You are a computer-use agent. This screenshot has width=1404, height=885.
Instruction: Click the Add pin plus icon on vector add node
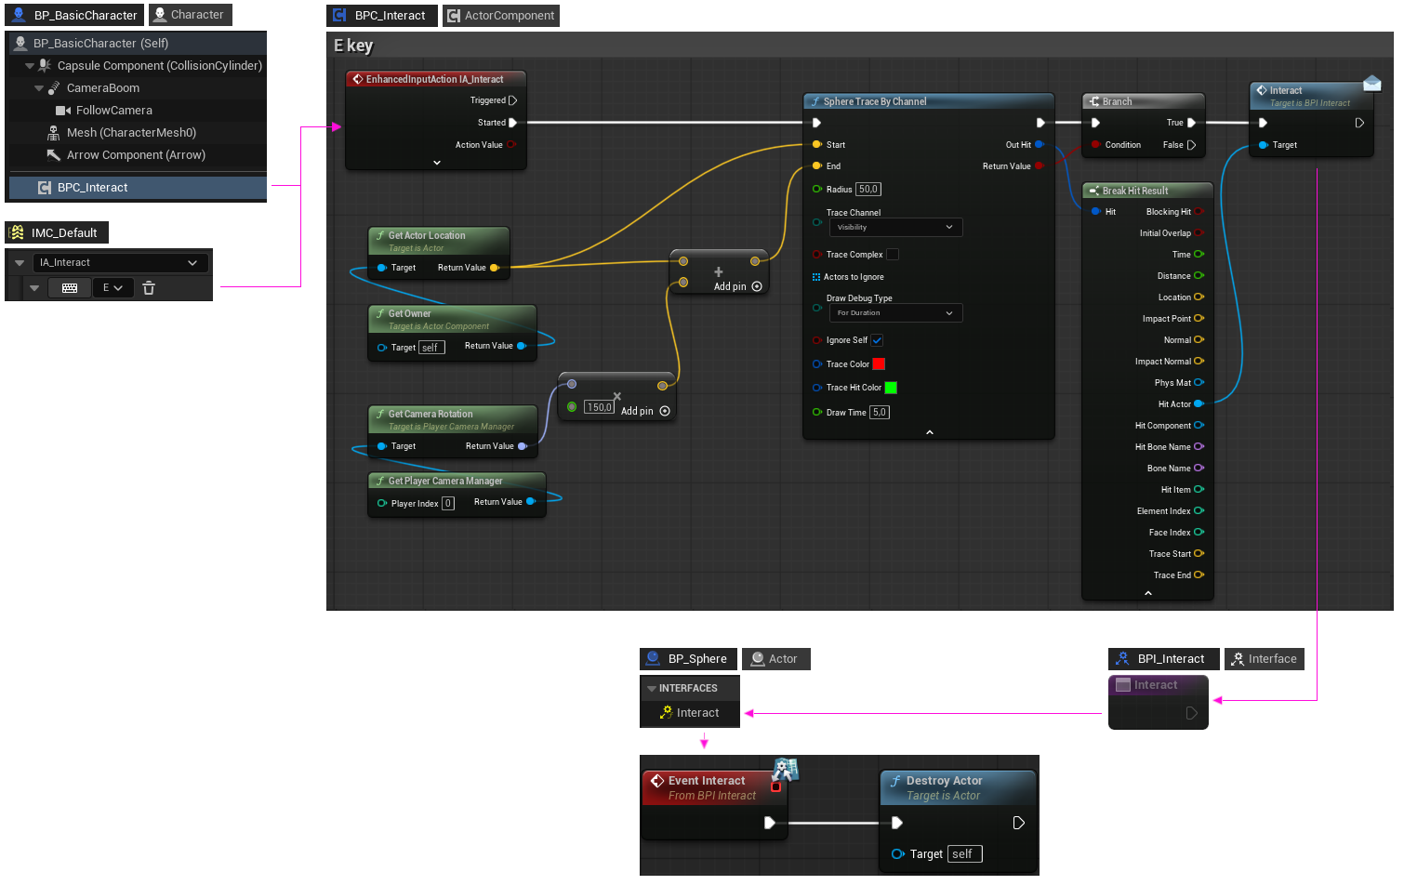coord(757,286)
